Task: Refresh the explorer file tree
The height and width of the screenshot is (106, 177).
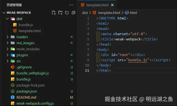Action: tap(67, 13)
